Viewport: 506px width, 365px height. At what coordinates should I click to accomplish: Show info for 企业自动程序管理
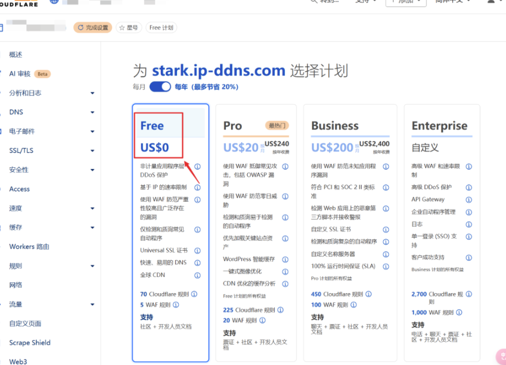469,212
